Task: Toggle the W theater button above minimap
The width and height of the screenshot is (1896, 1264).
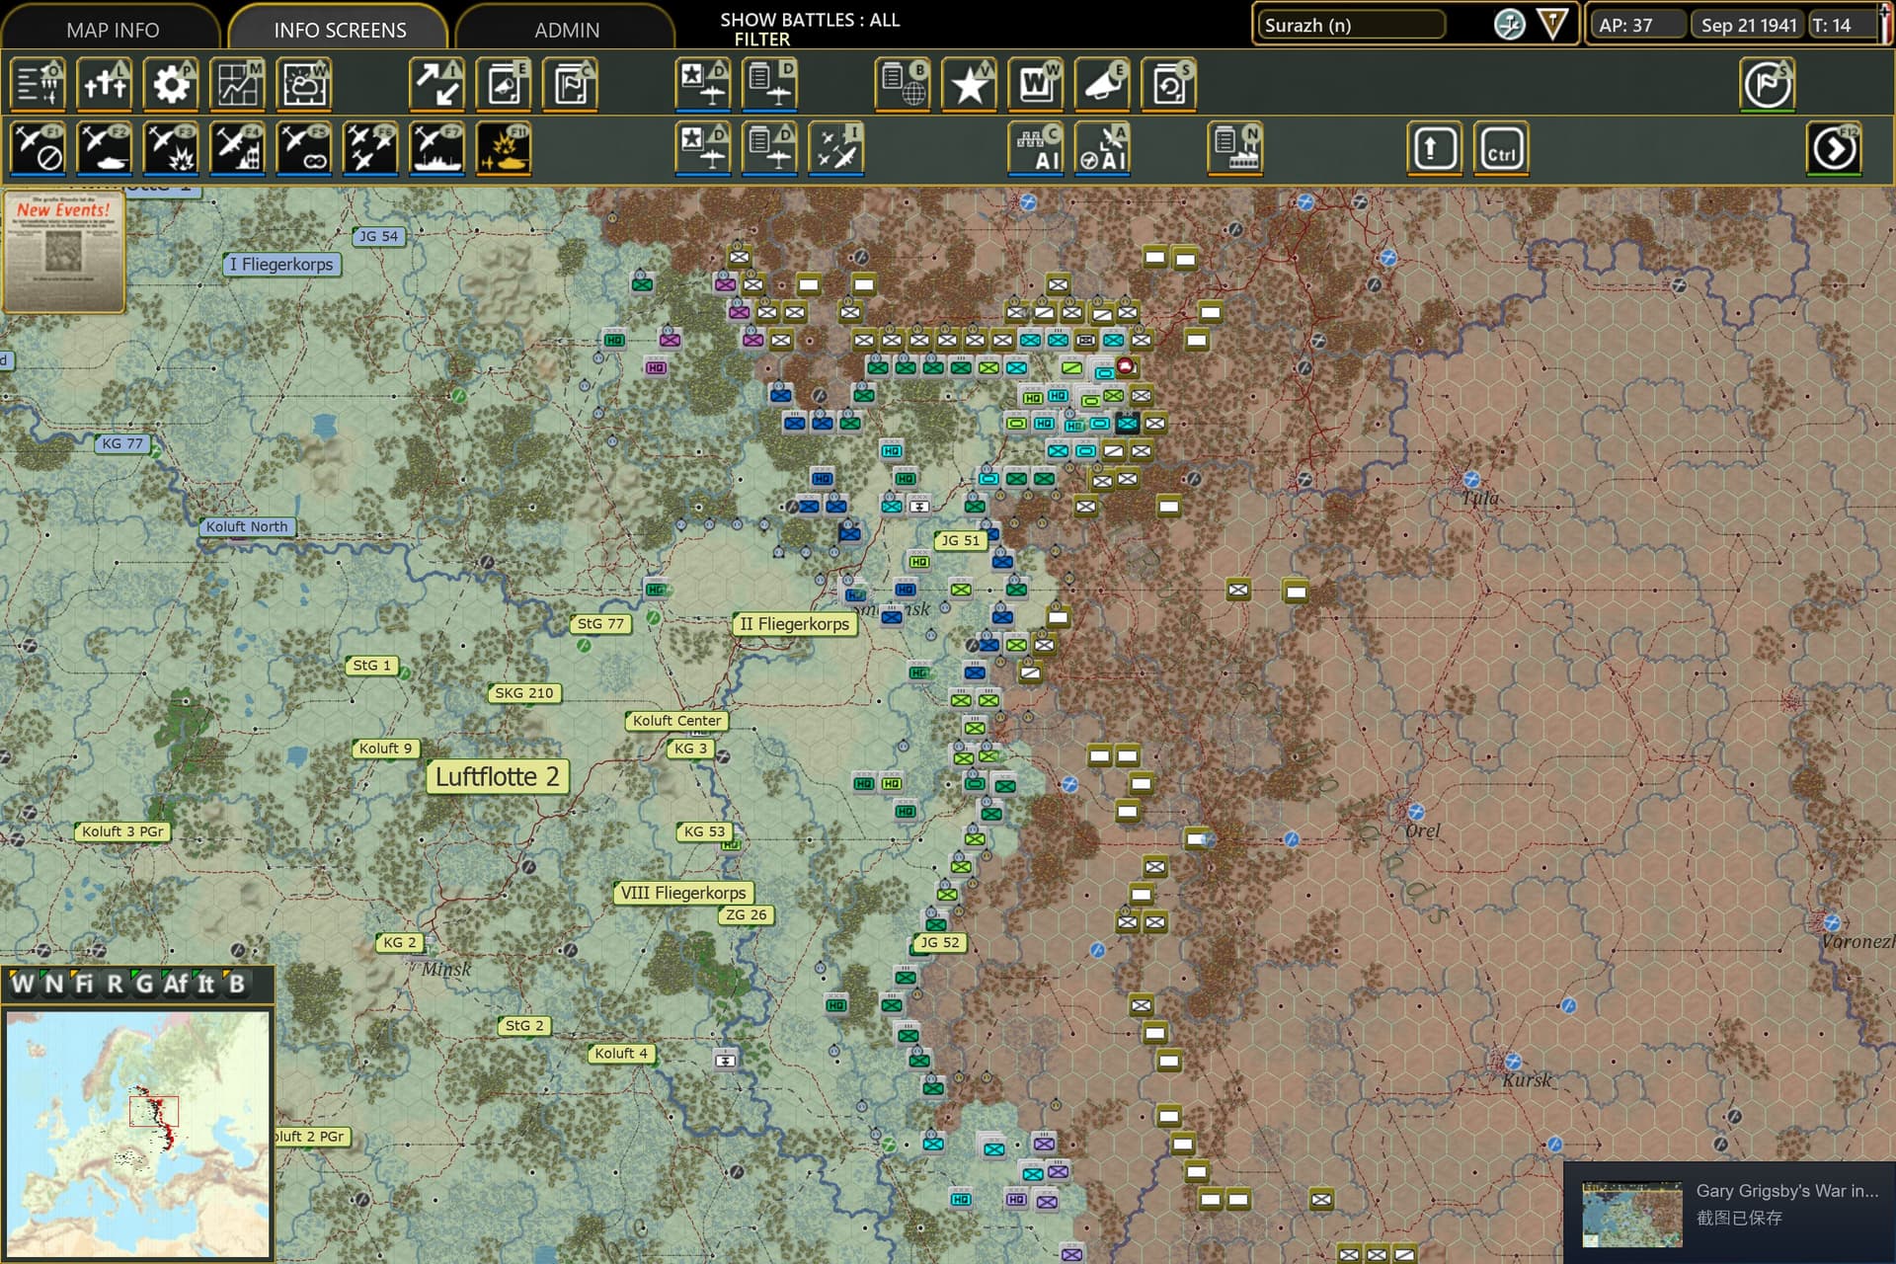Action: coord(22,984)
